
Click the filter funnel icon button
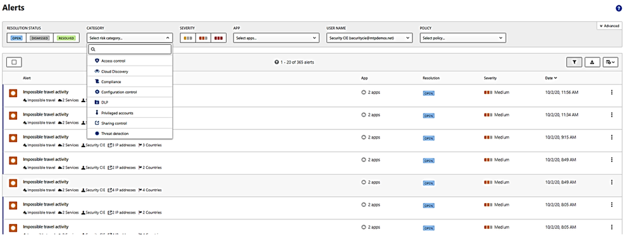click(x=574, y=62)
